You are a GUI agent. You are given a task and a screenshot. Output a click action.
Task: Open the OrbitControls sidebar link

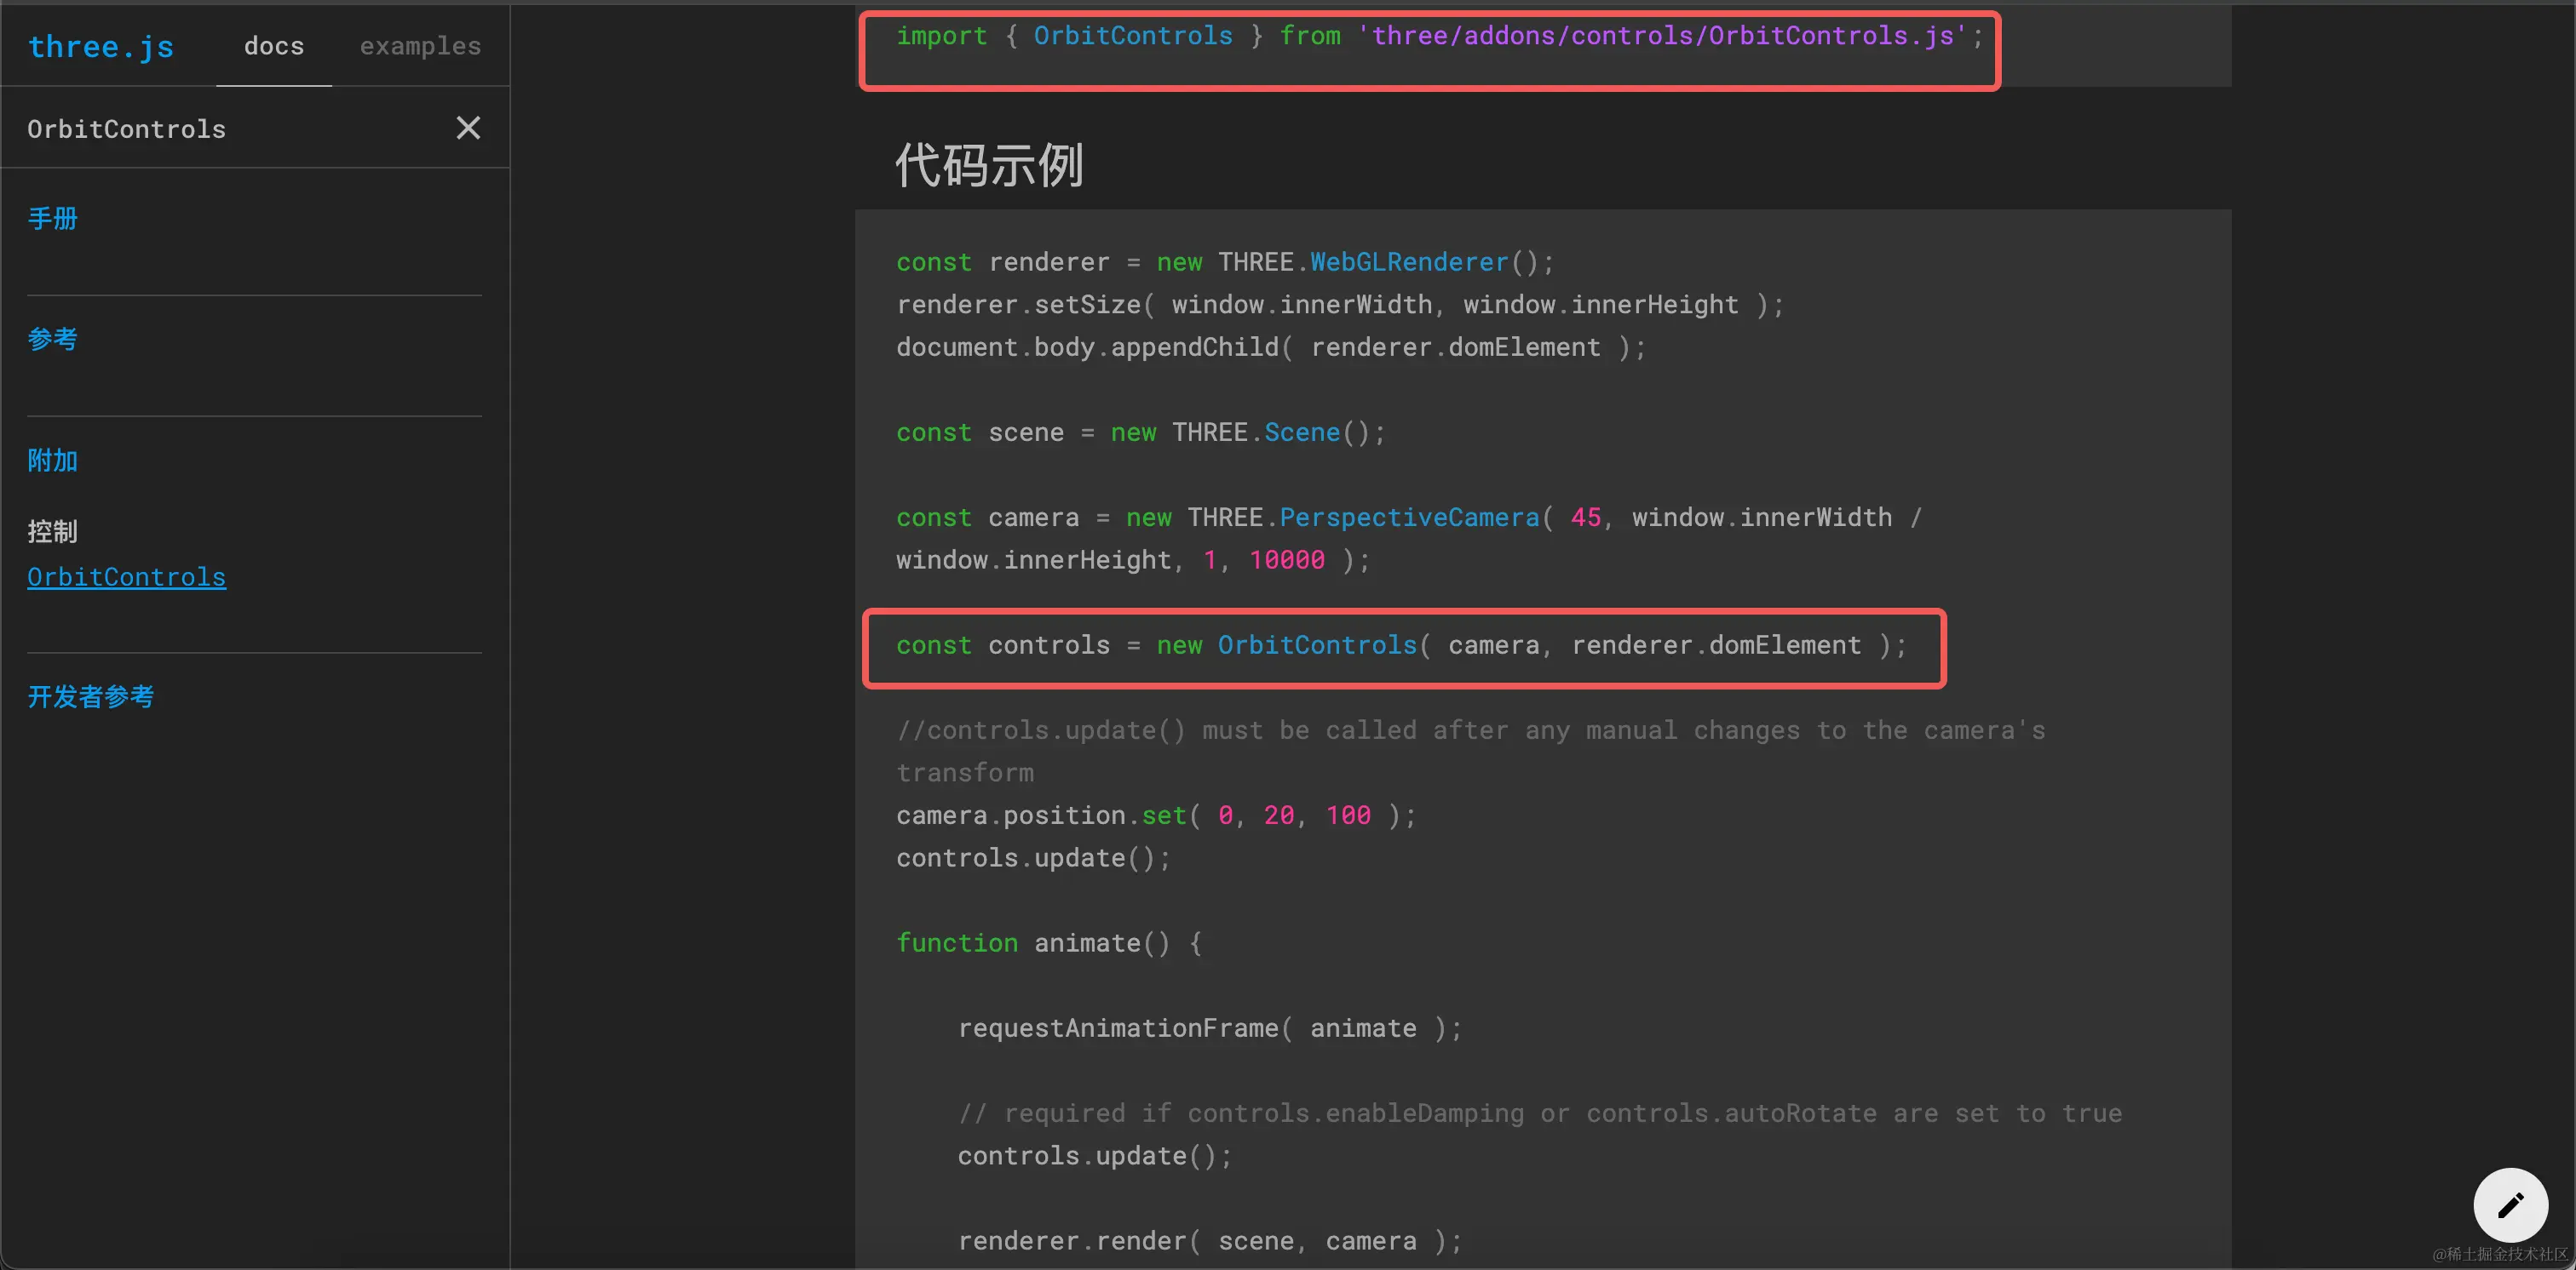point(127,578)
